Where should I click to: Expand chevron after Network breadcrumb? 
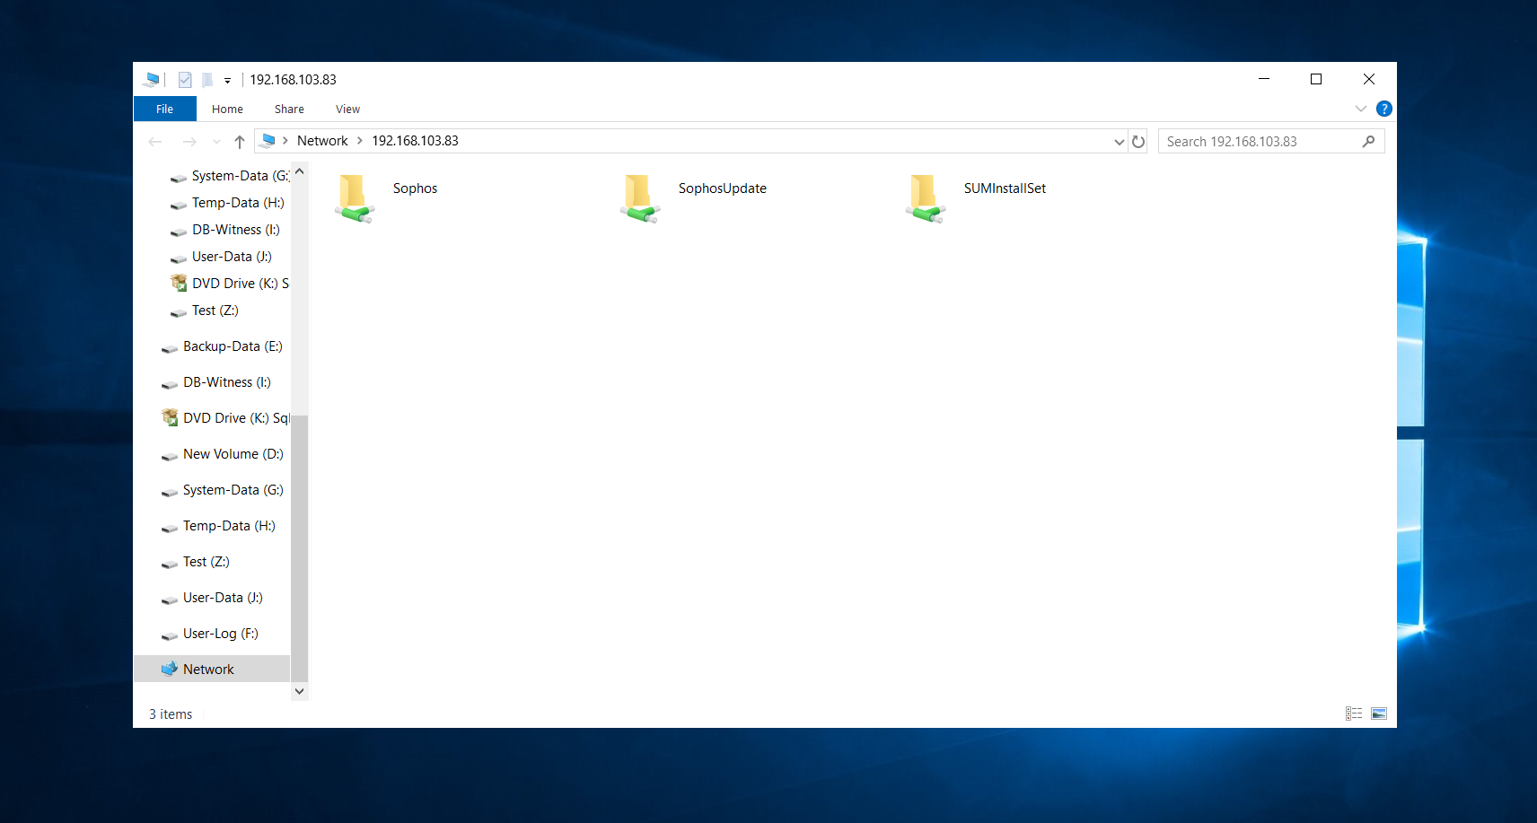pyautogui.click(x=360, y=141)
